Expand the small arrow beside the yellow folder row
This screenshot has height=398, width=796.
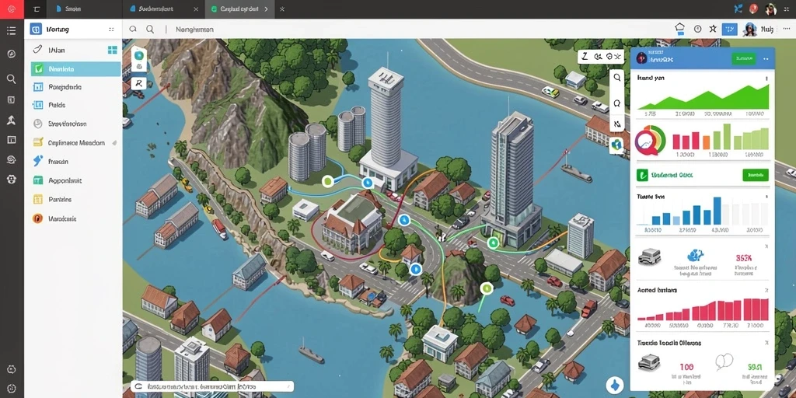click(x=114, y=143)
